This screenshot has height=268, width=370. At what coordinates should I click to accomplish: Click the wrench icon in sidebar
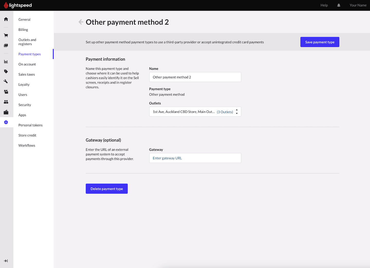6,81
